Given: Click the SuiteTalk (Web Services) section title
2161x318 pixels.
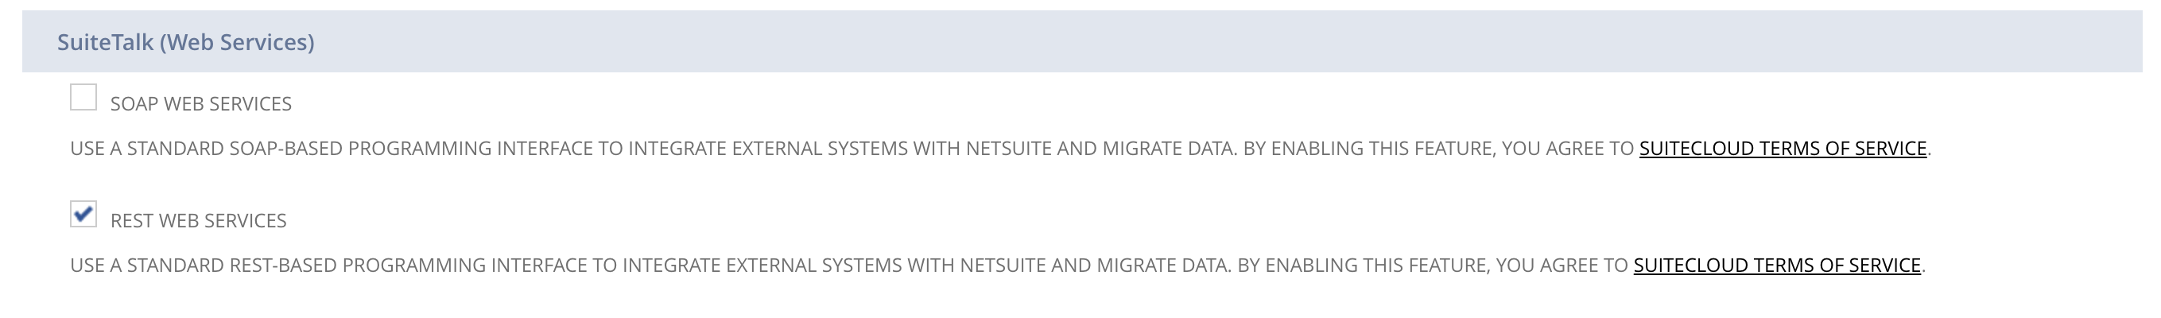Looking at the screenshot, I should click(185, 42).
